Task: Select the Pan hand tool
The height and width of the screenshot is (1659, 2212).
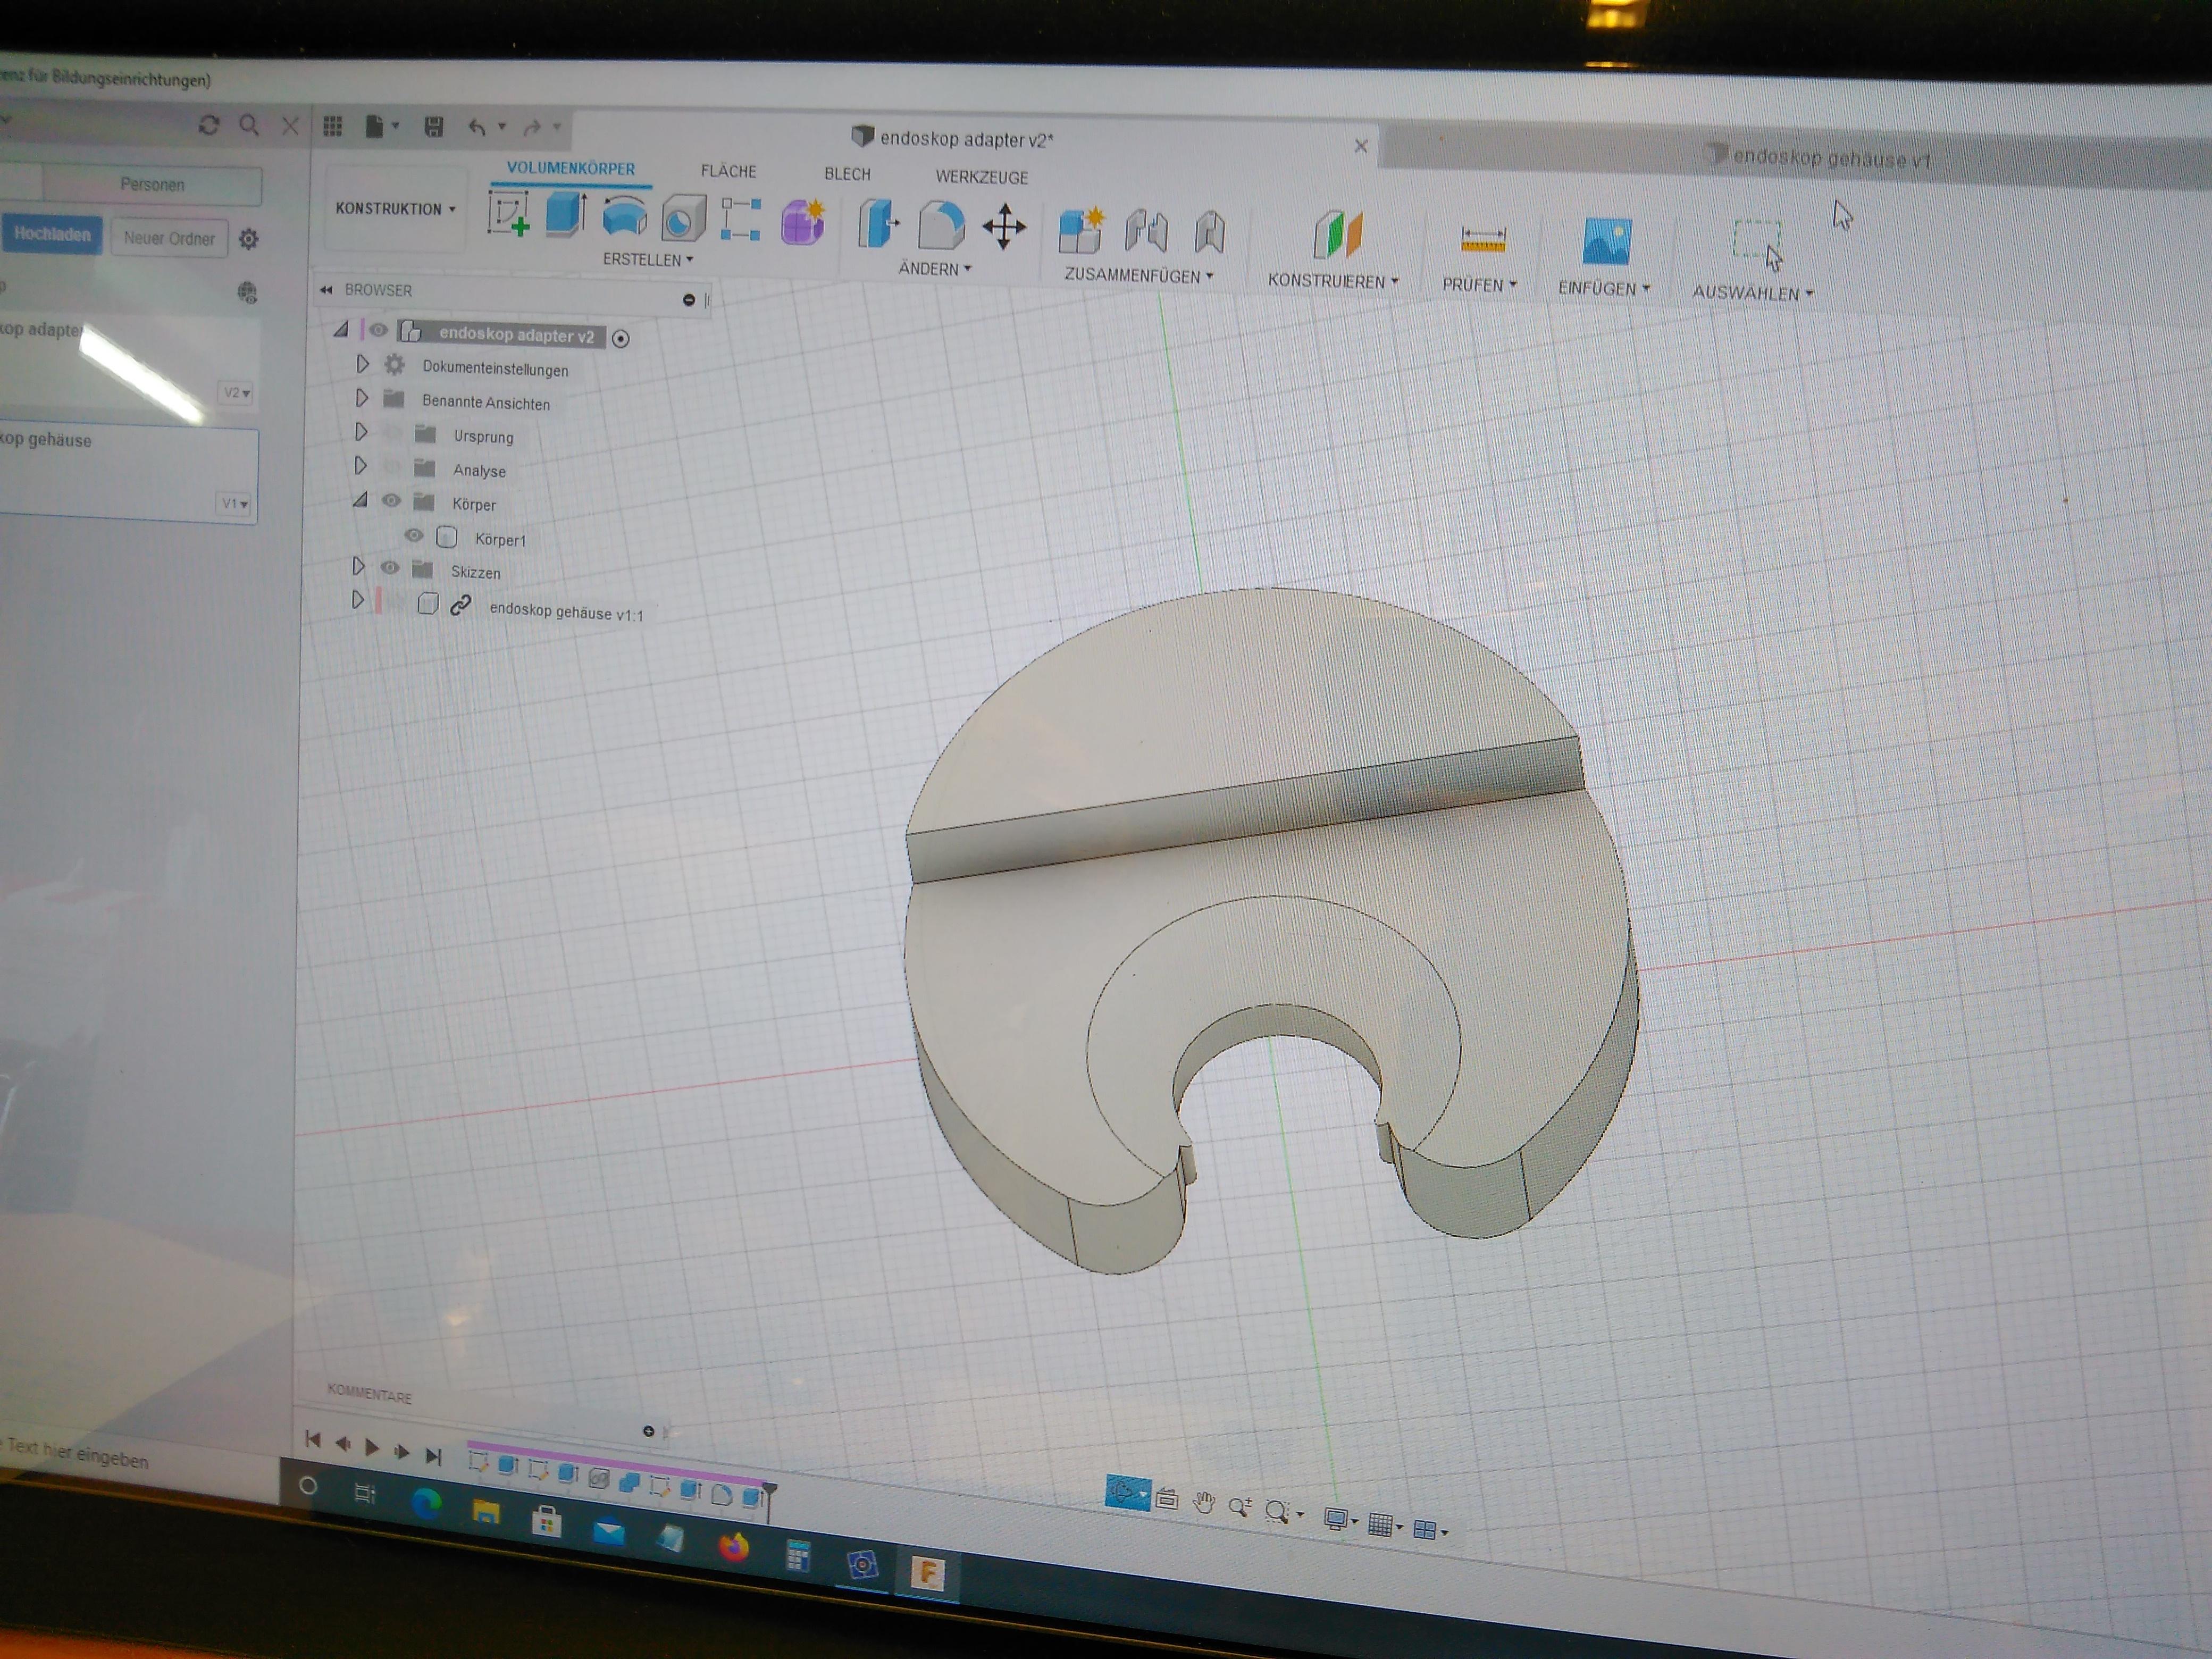Action: [1203, 1502]
